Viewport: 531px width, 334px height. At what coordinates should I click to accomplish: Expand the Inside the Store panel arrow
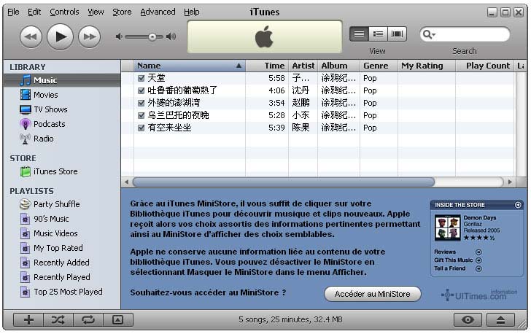click(x=518, y=205)
